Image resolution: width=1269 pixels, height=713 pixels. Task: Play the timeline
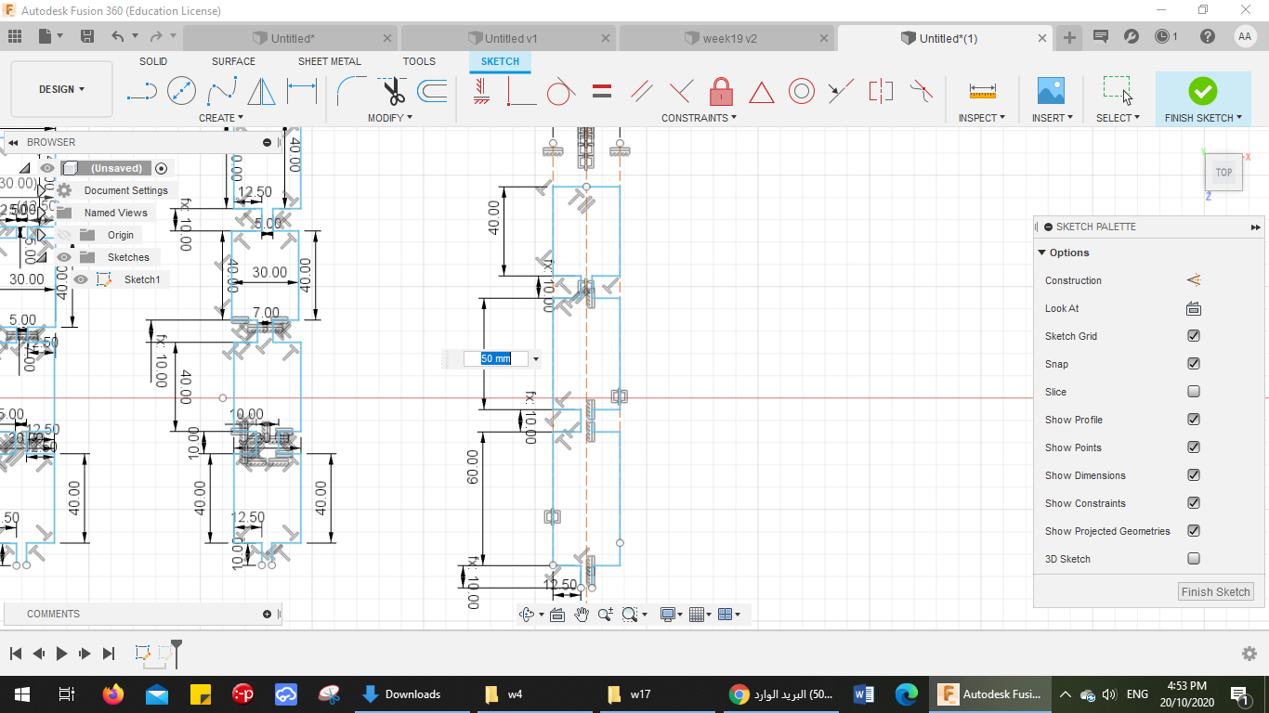point(61,654)
